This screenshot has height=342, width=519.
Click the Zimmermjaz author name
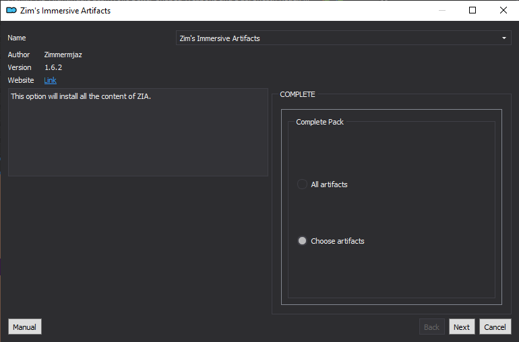pyautogui.click(x=63, y=55)
